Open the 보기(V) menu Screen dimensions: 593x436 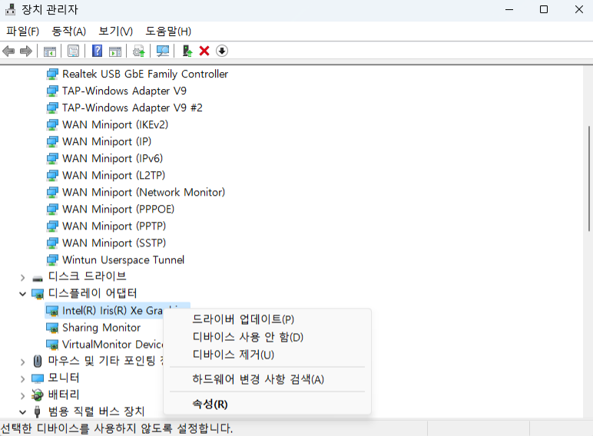point(115,31)
